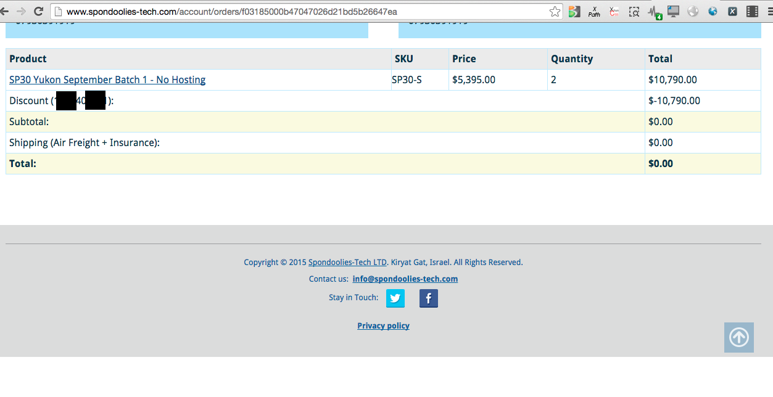Click the browser forward arrow

tap(20, 11)
